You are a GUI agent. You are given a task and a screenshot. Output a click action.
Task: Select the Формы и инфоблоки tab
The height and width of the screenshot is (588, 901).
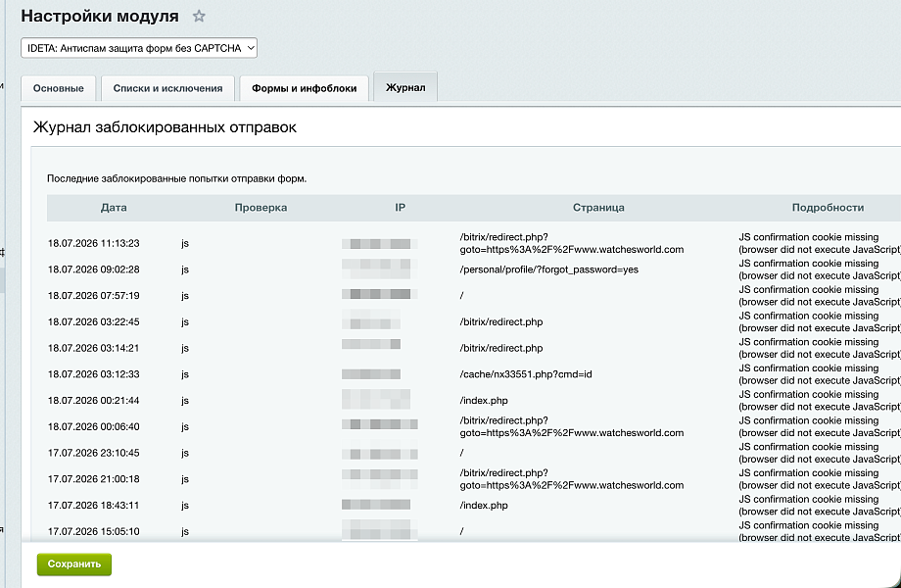pyautogui.click(x=304, y=88)
